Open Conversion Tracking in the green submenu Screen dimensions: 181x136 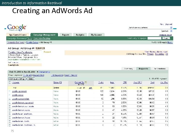(x=42, y=38)
